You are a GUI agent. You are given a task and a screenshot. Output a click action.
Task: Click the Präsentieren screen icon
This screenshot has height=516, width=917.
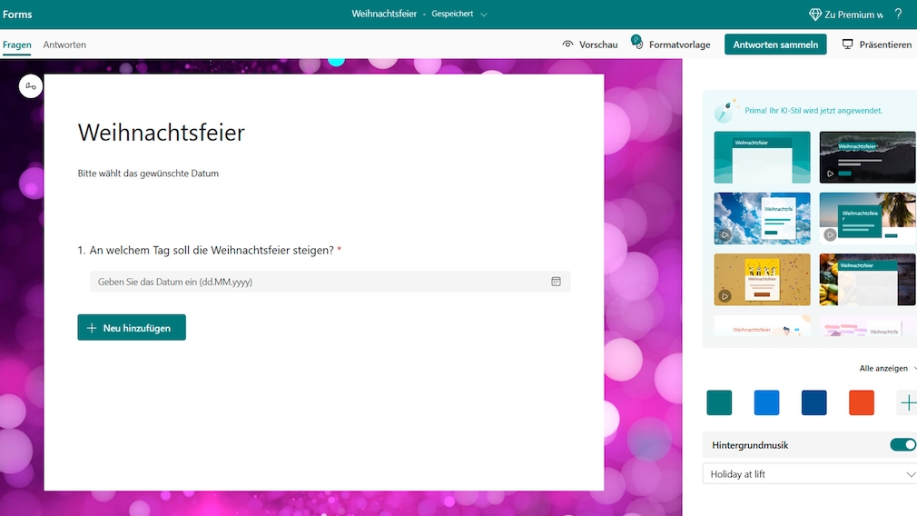(848, 45)
